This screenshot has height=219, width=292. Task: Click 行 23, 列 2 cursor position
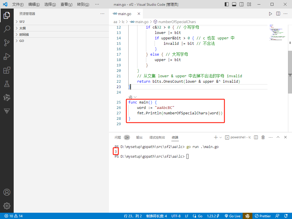(133, 216)
